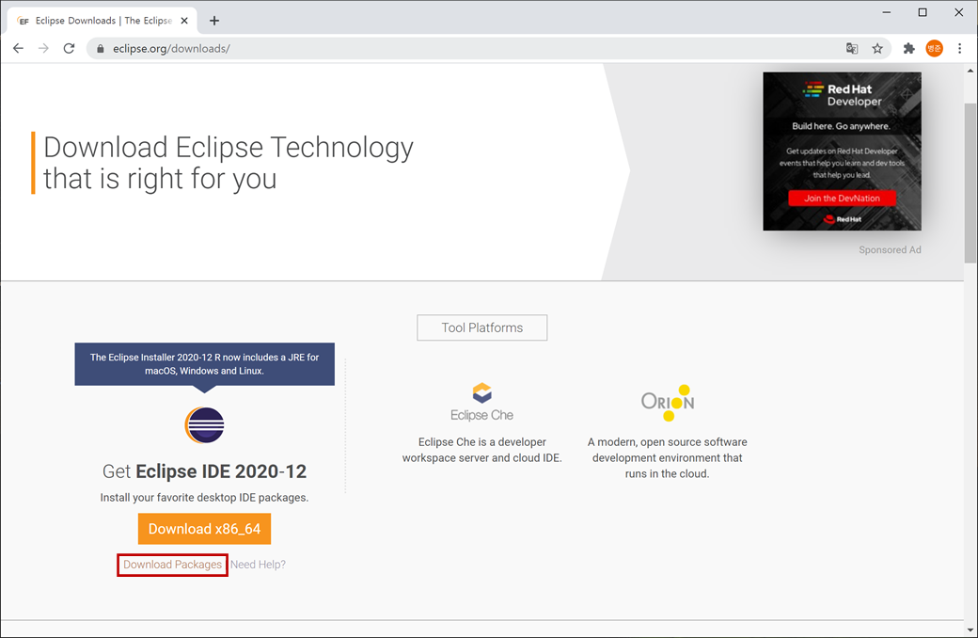
Task: Open the Download Packages link
Action: 172,565
